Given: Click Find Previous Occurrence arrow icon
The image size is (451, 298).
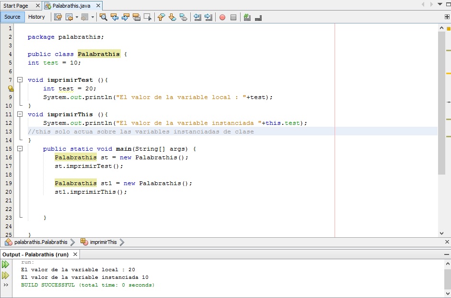Looking at the screenshot, I should coord(115,17).
